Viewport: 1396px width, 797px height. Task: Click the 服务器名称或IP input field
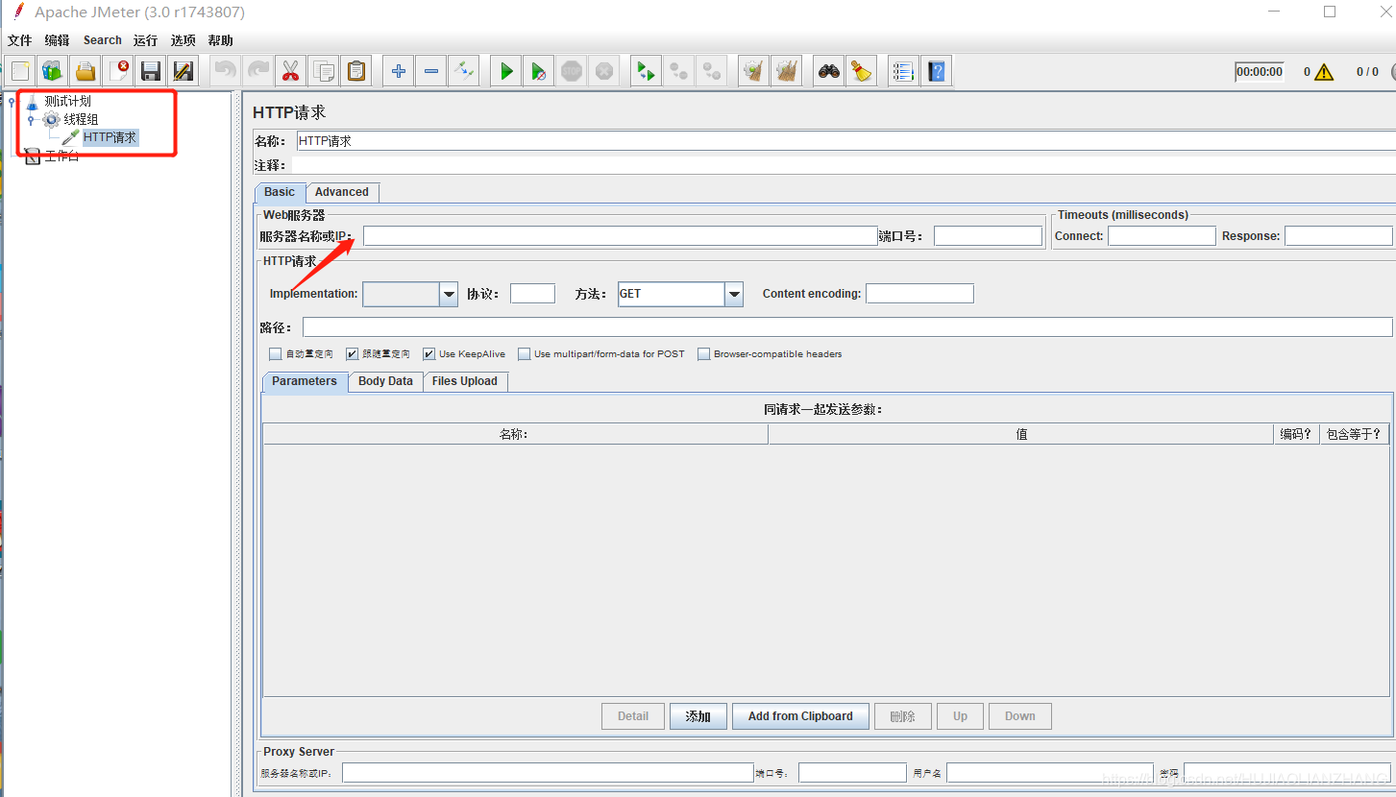click(x=620, y=235)
